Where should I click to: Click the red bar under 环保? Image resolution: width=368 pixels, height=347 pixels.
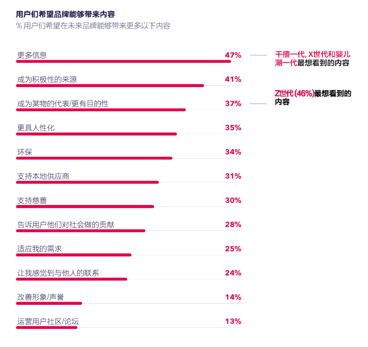[x=94, y=158]
